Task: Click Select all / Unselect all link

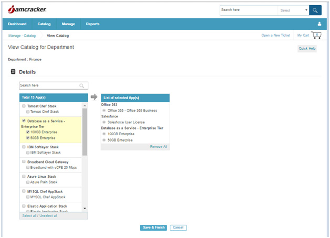Action: pyautogui.click(x=40, y=216)
